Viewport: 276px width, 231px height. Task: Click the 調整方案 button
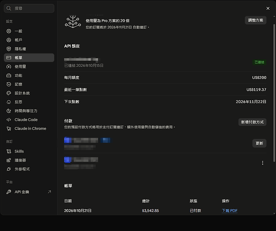point(256,20)
